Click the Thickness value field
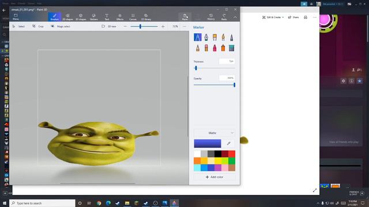The height and width of the screenshot is (207, 369). tap(227, 62)
